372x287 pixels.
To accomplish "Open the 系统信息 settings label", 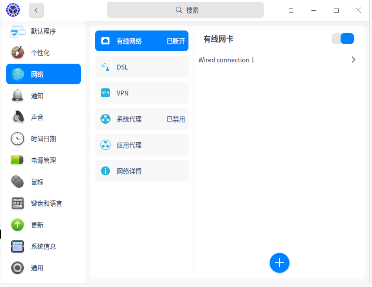I will (44, 247).
